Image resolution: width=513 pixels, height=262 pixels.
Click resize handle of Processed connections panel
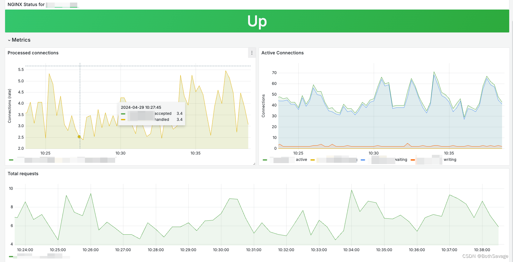254,164
